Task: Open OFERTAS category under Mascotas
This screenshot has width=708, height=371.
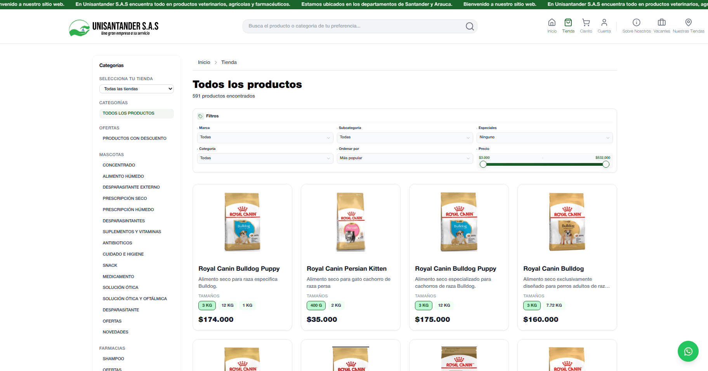Action: click(112, 321)
